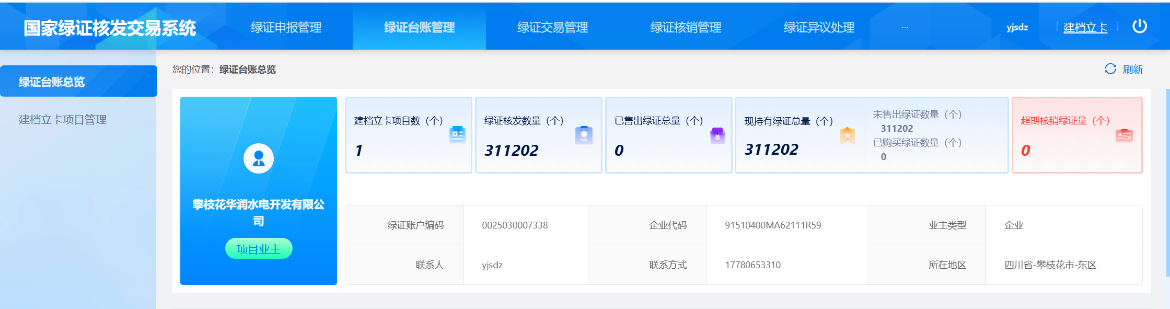Screen dimensions: 1170x309
Task: Open the yjsdz user account menu
Action: pyautogui.click(x=1017, y=27)
